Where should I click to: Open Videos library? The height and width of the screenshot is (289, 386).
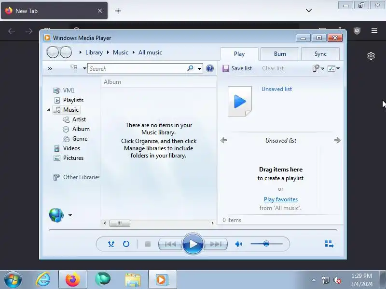coord(67,148)
